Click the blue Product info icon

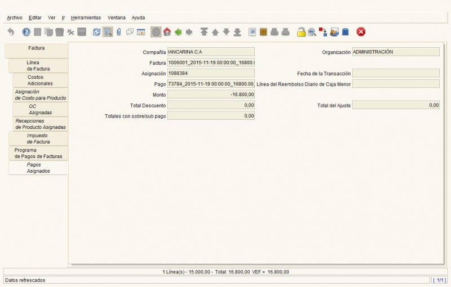click(x=345, y=32)
